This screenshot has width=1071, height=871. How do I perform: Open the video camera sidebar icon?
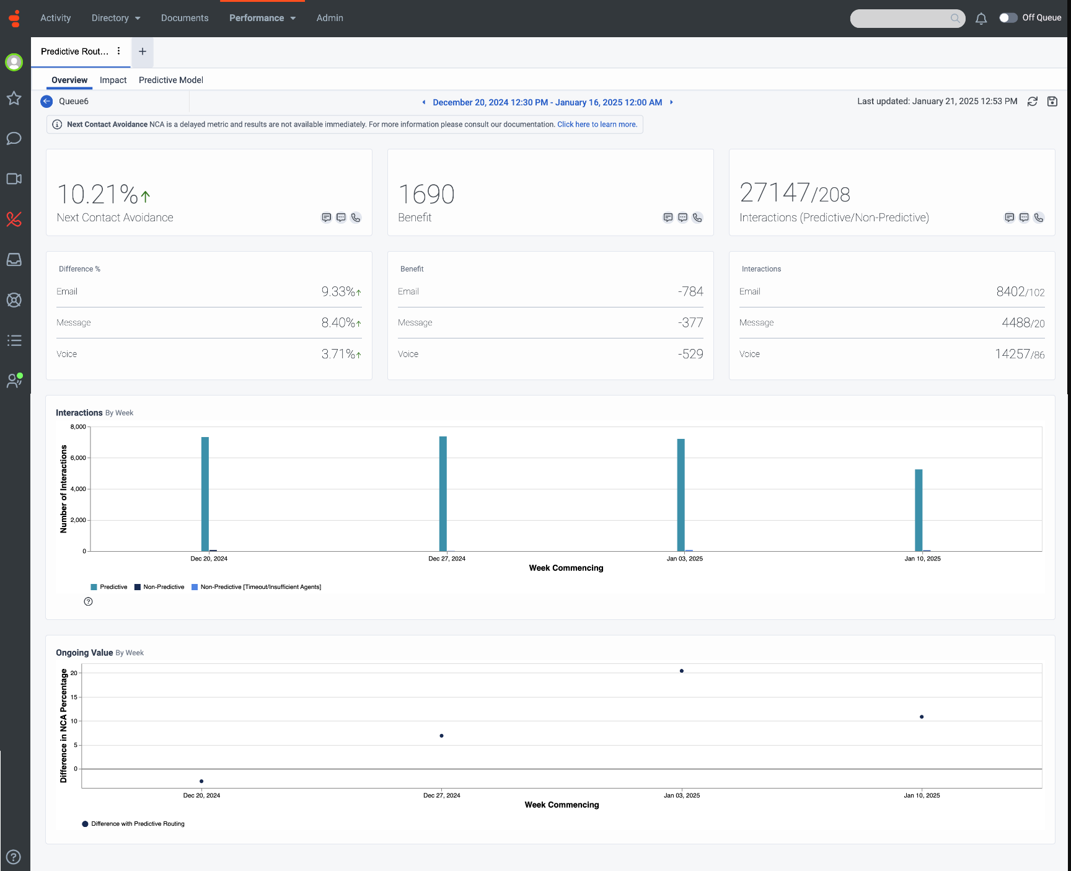point(14,179)
